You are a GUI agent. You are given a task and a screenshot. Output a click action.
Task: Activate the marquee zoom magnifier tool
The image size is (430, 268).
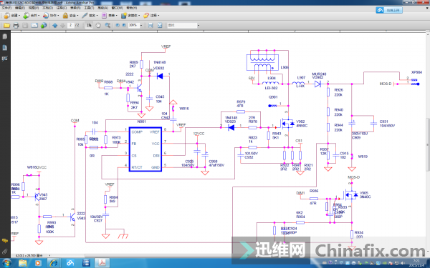107,25
